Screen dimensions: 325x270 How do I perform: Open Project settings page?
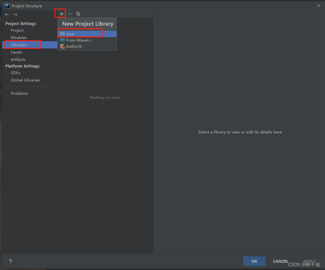point(17,30)
